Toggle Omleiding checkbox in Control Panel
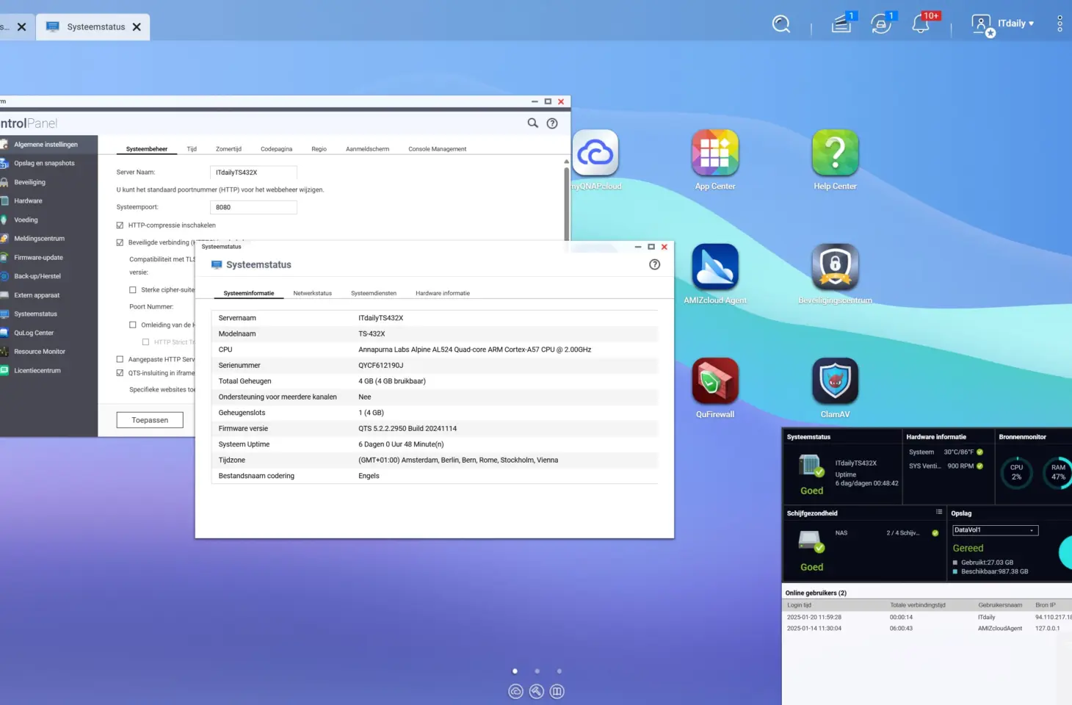 [x=133, y=325]
